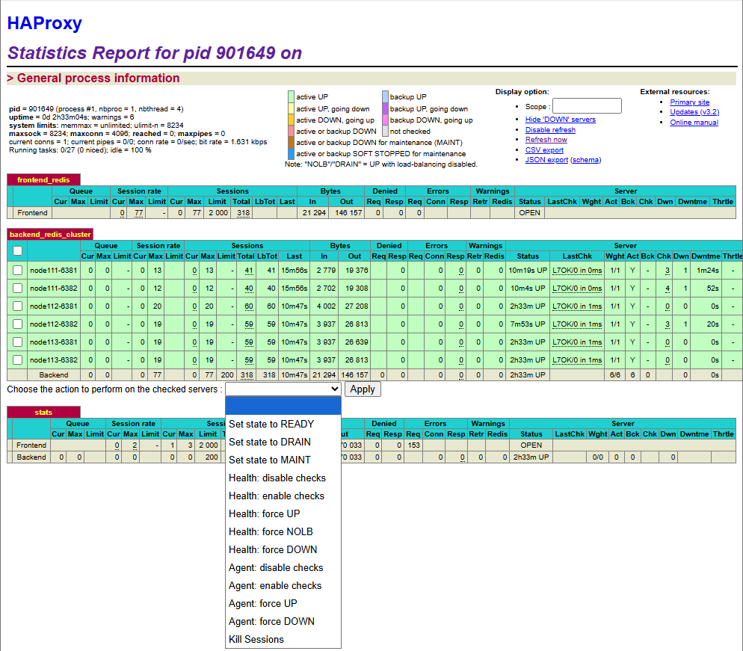Click the MAINT legend color swatch

[291, 143]
